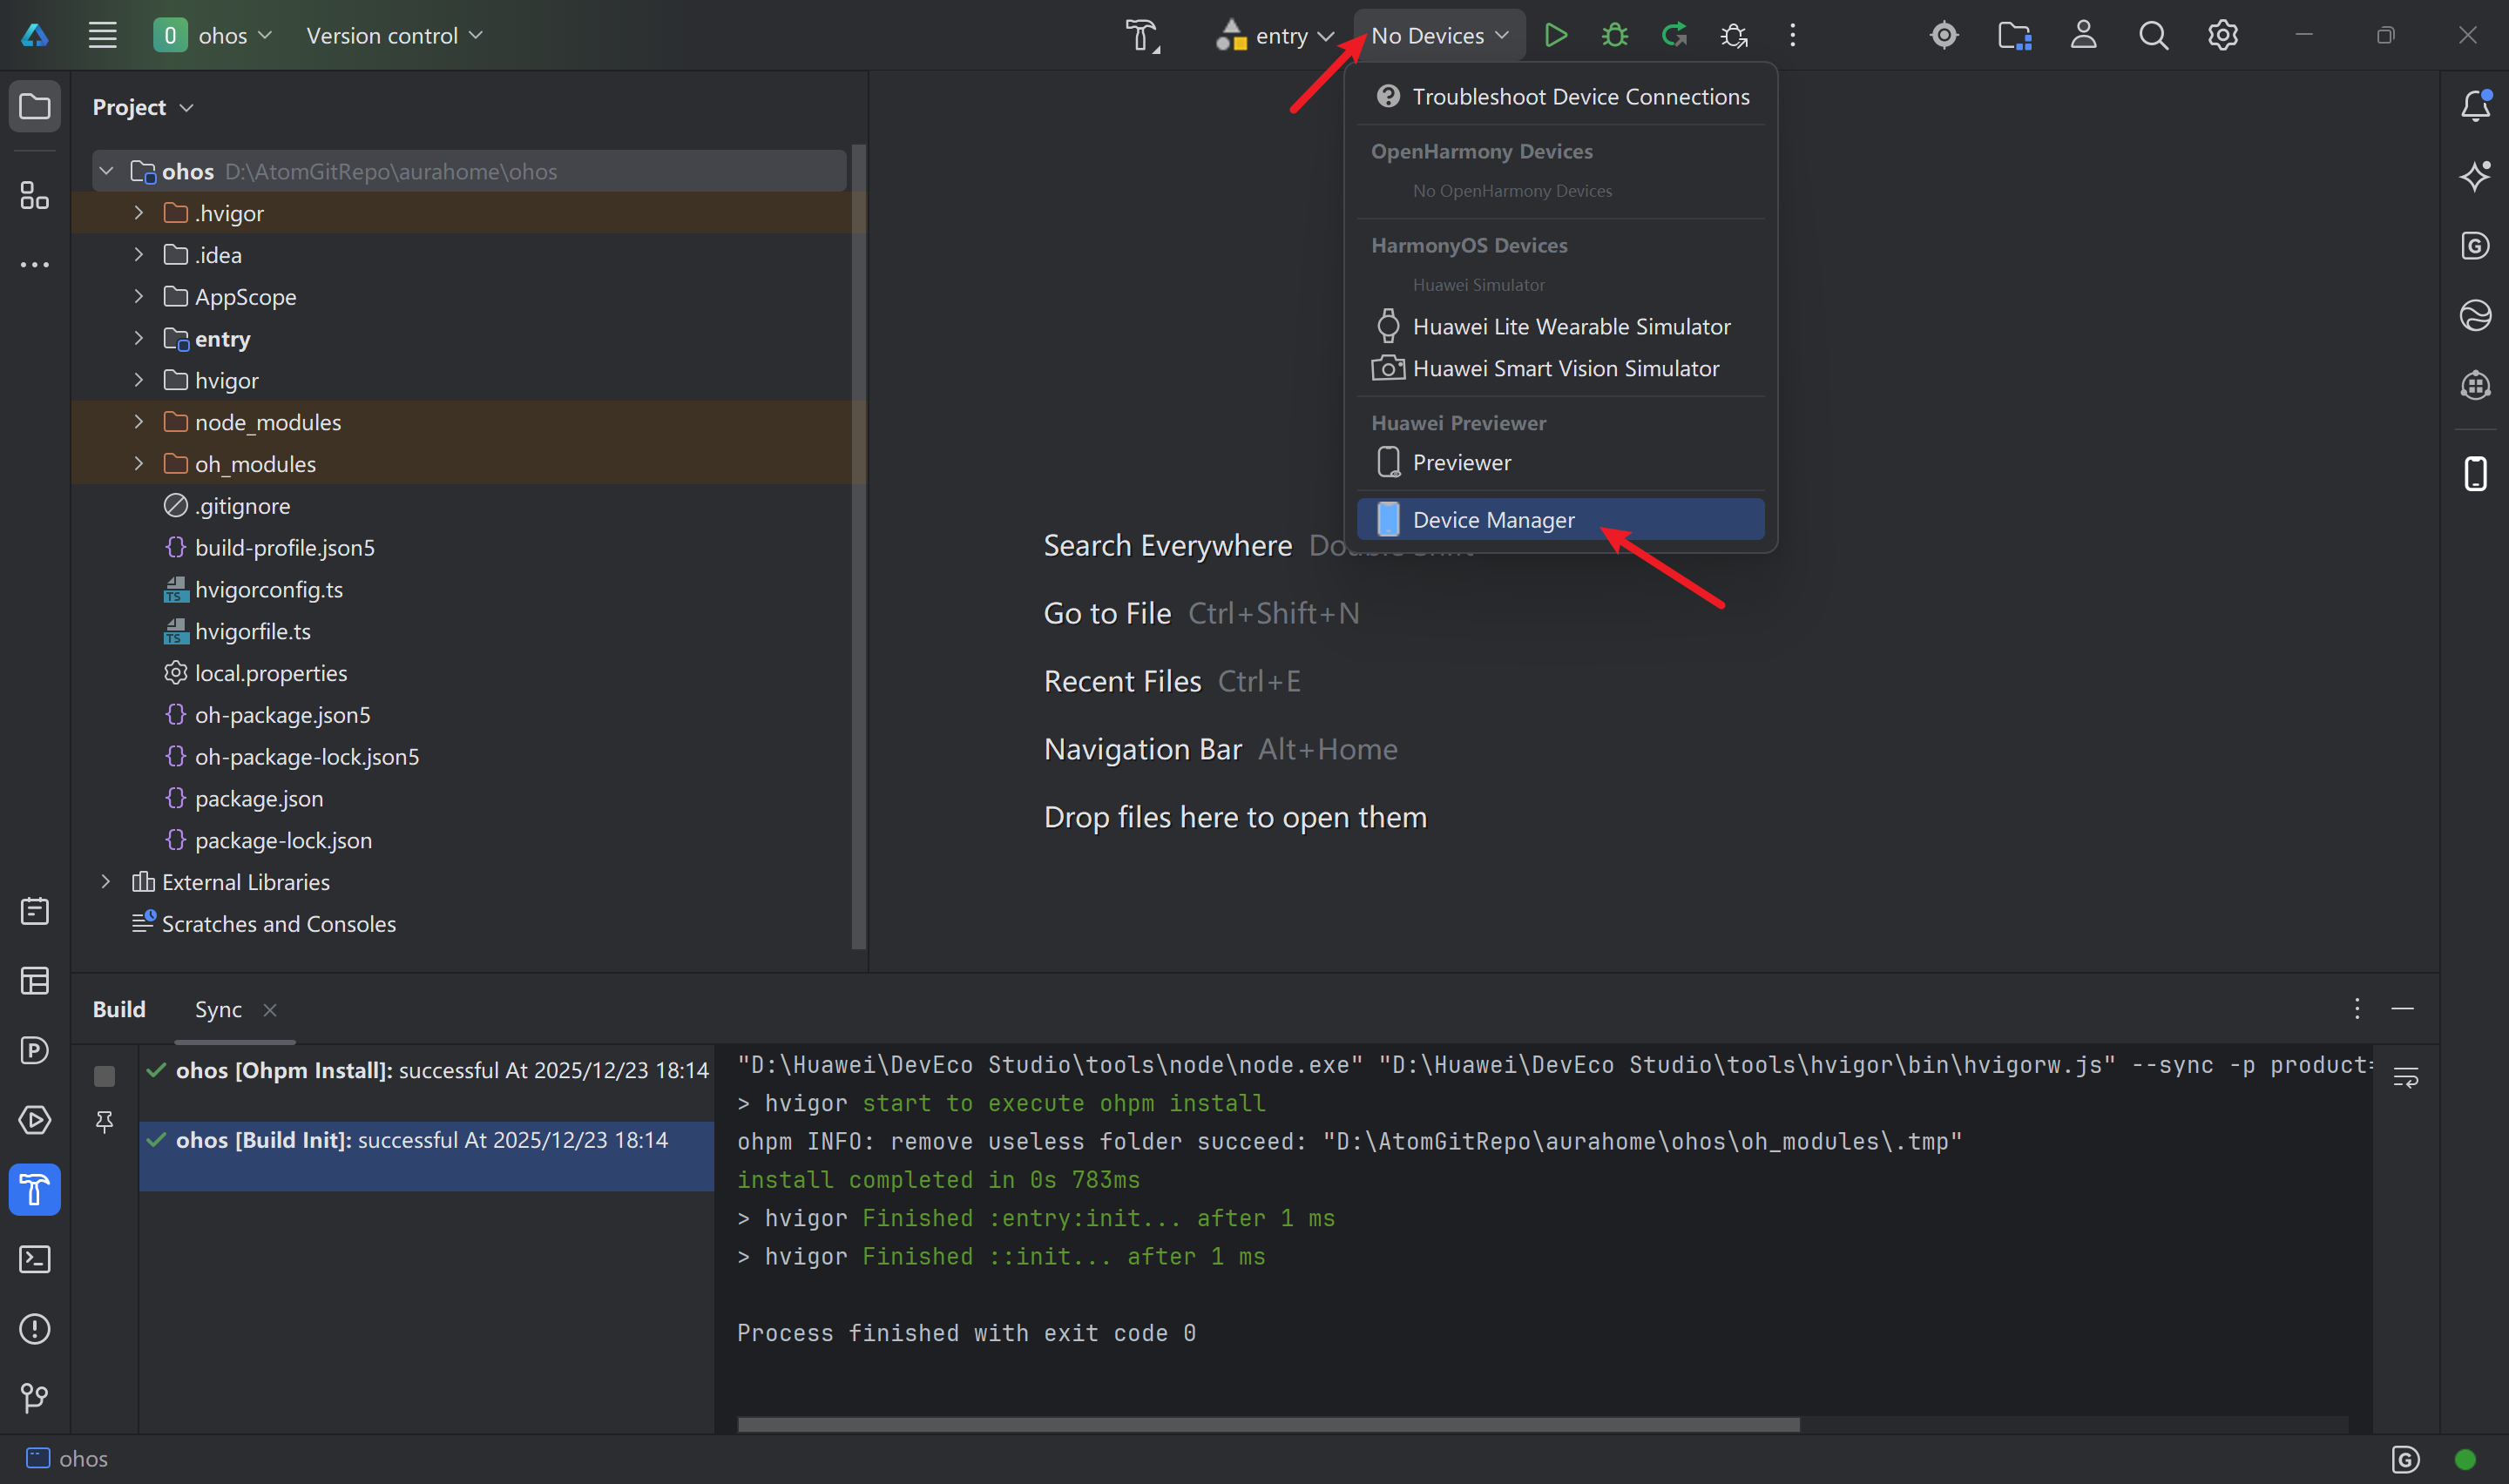2509x1484 pixels.
Task: Open the Terminal tool window icon
Action: [35, 1259]
